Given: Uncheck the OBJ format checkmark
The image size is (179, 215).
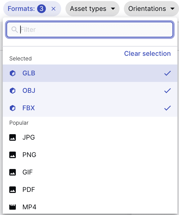Looking at the screenshot, I should pos(168,91).
